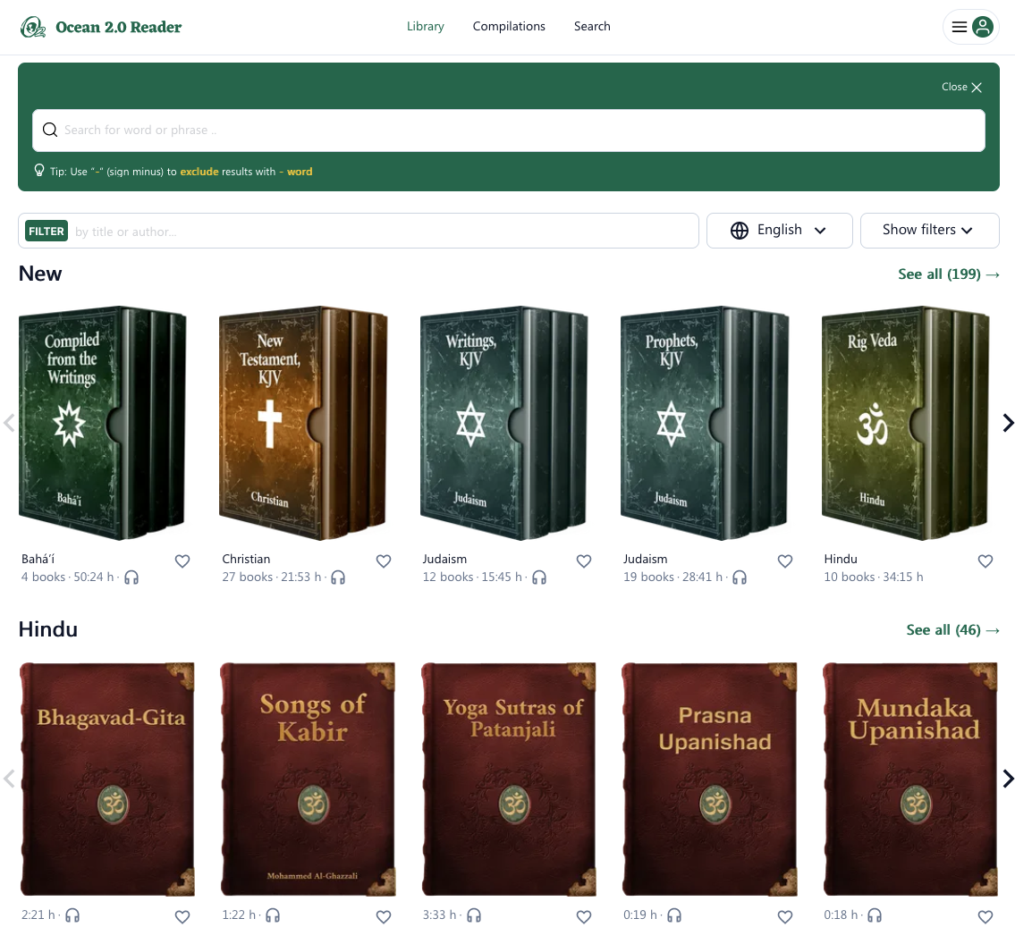The width and height of the screenshot is (1015, 944).
Task: Click the headphones icon under the Judaism Writings set
Action: (x=539, y=577)
